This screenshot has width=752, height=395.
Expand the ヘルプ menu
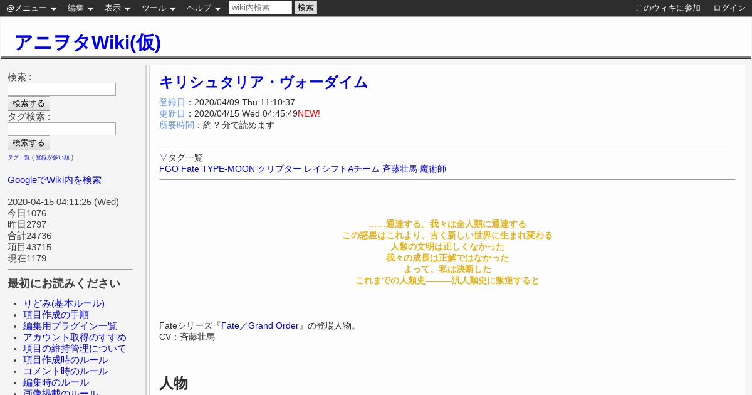(x=204, y=8)
